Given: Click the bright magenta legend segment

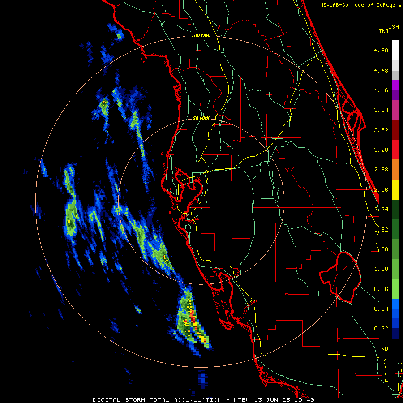Looking at the screenshot, I should click(x=395, y=85).
